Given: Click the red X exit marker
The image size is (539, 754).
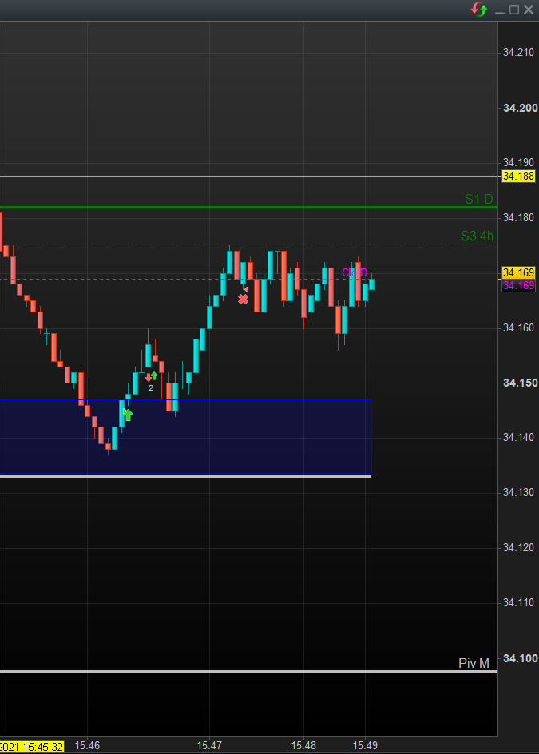Looking at the screenshot, I should tap(244, 299).
